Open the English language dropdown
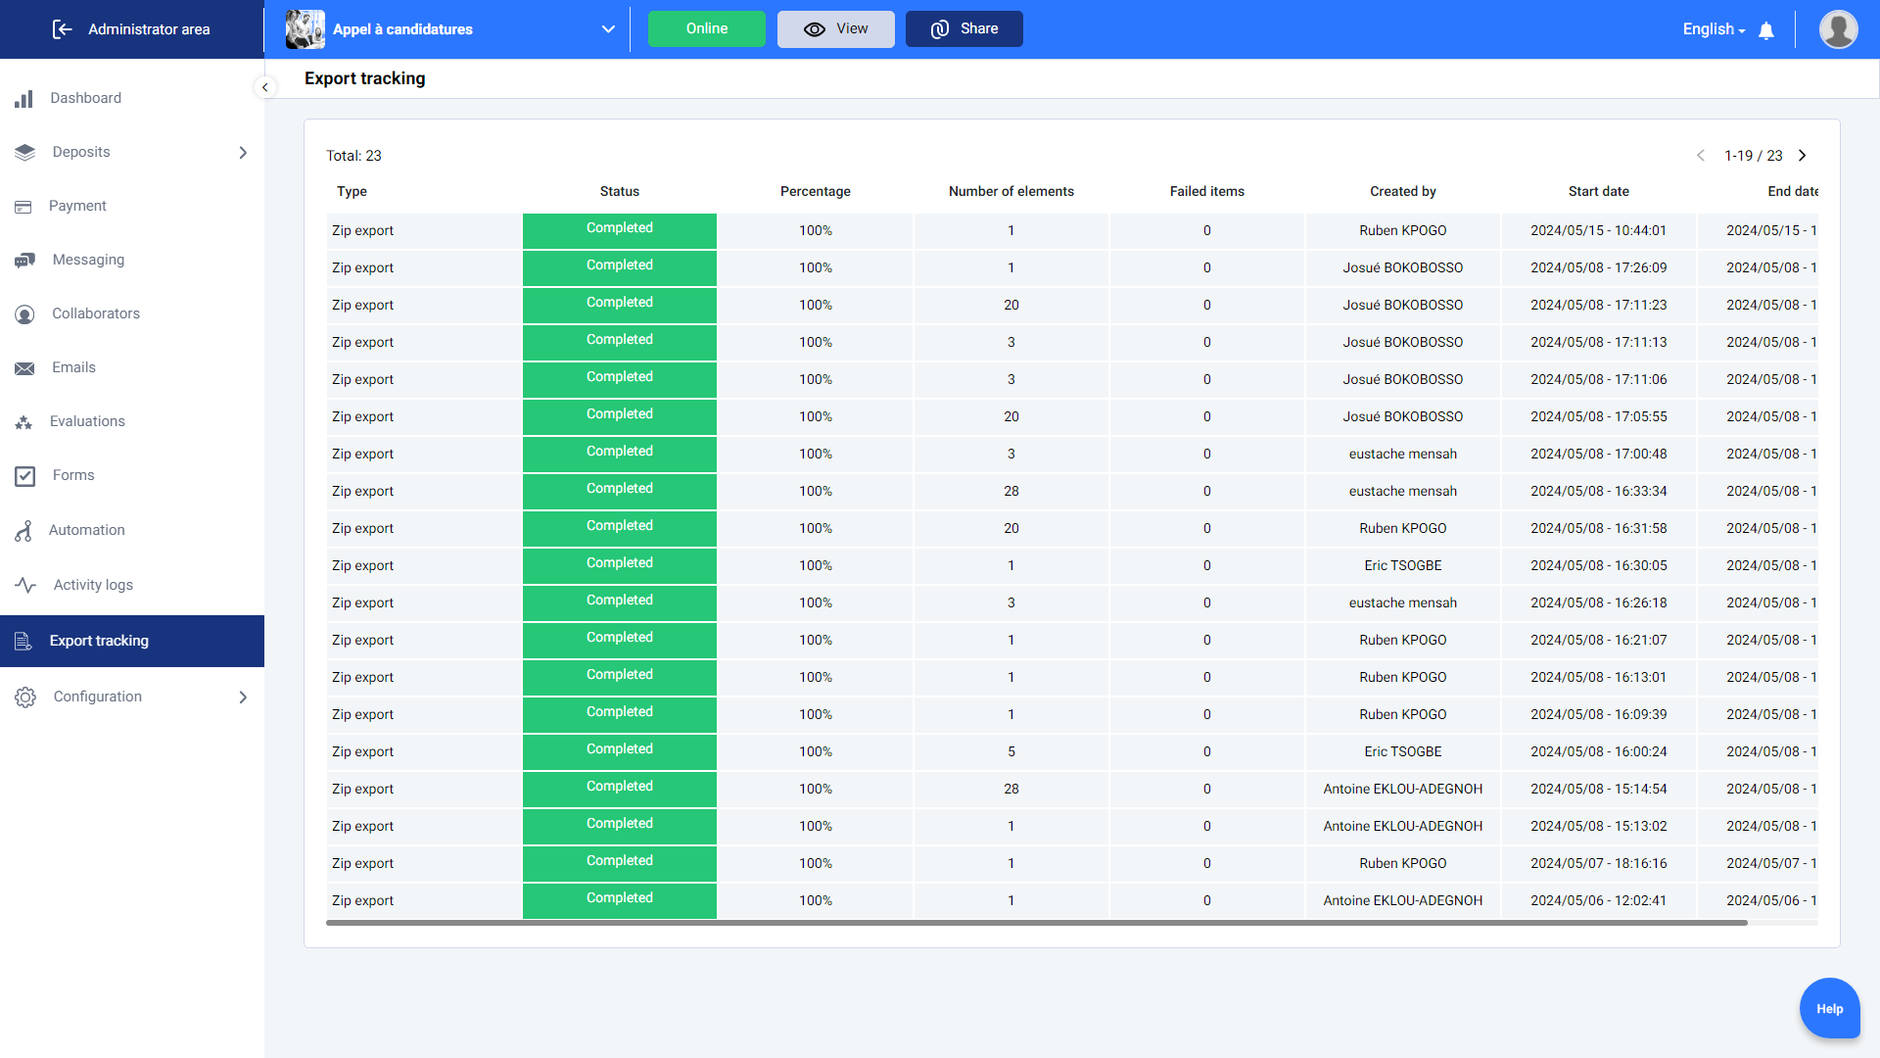The width and height of the screenshot is (1880, 1058). [x=1714, y=29]
